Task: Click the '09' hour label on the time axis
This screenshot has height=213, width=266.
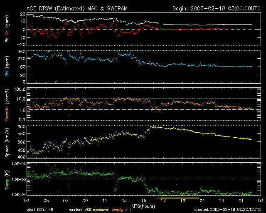Action: [85, 201]
